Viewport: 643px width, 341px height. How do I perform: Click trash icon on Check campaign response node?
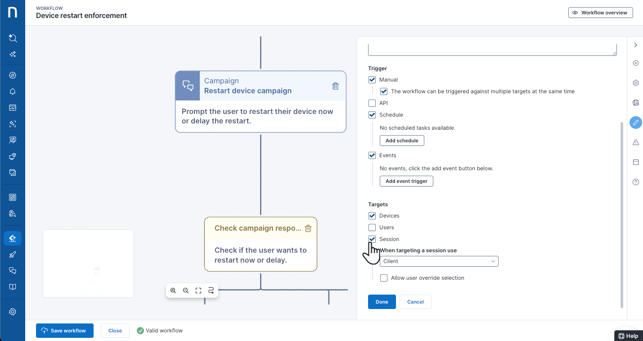click(308, 228)
